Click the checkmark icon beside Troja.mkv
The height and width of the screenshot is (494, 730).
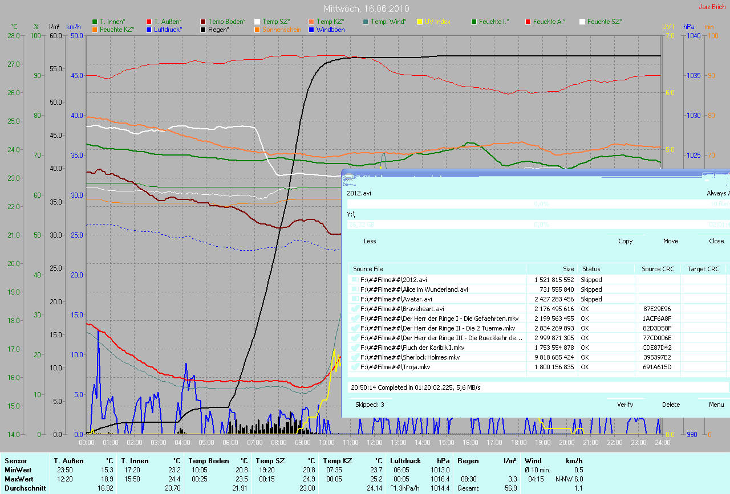pyautogui.click(x=355, y=367)
